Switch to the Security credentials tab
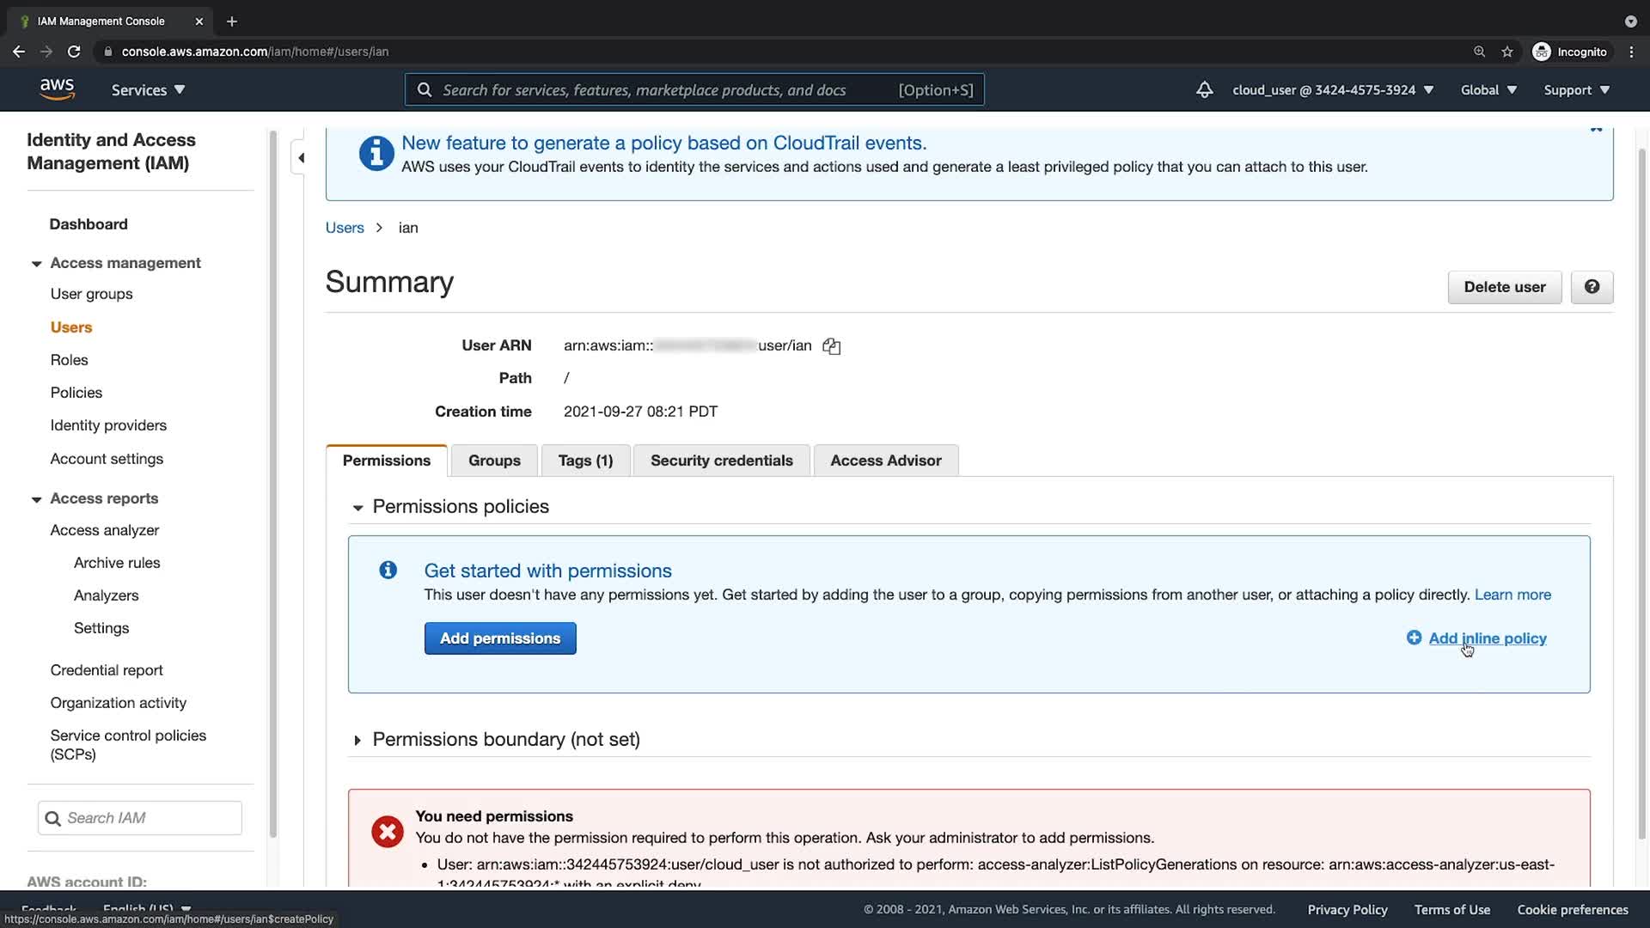The image size is (1650, 928). point(721,461)
